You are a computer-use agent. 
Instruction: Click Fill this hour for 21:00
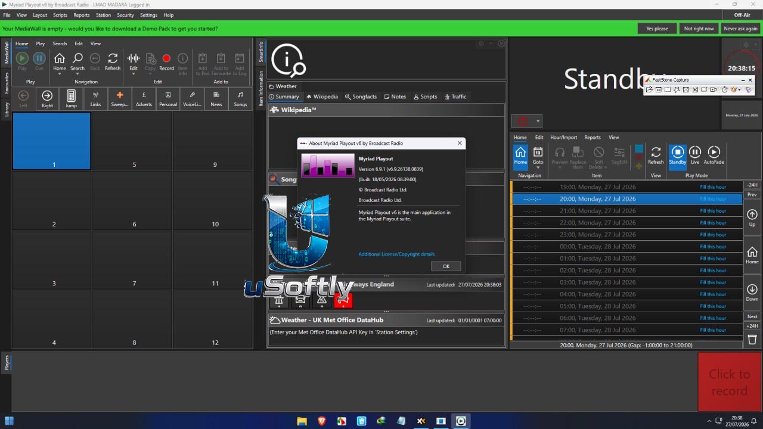713,211
